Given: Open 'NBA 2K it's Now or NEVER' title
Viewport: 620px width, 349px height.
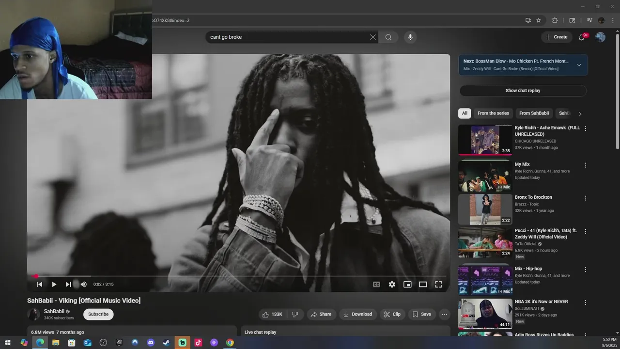Looking at the screenshot, I should pyautogui.click(x=541, y=301).
